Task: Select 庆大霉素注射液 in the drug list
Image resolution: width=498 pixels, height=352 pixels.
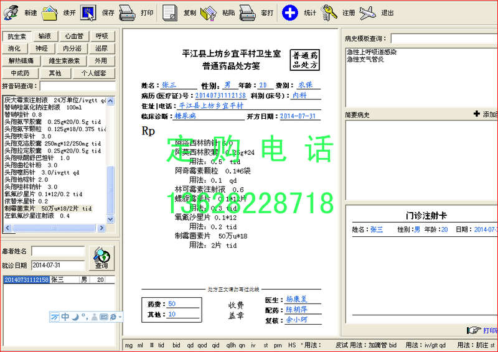Action: click(55, 100)
